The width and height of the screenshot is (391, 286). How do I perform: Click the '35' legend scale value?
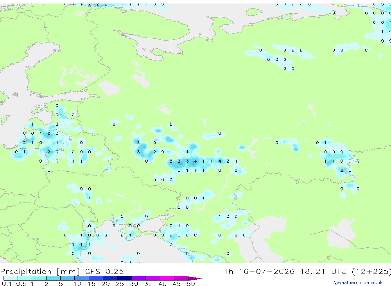point(148,284)
